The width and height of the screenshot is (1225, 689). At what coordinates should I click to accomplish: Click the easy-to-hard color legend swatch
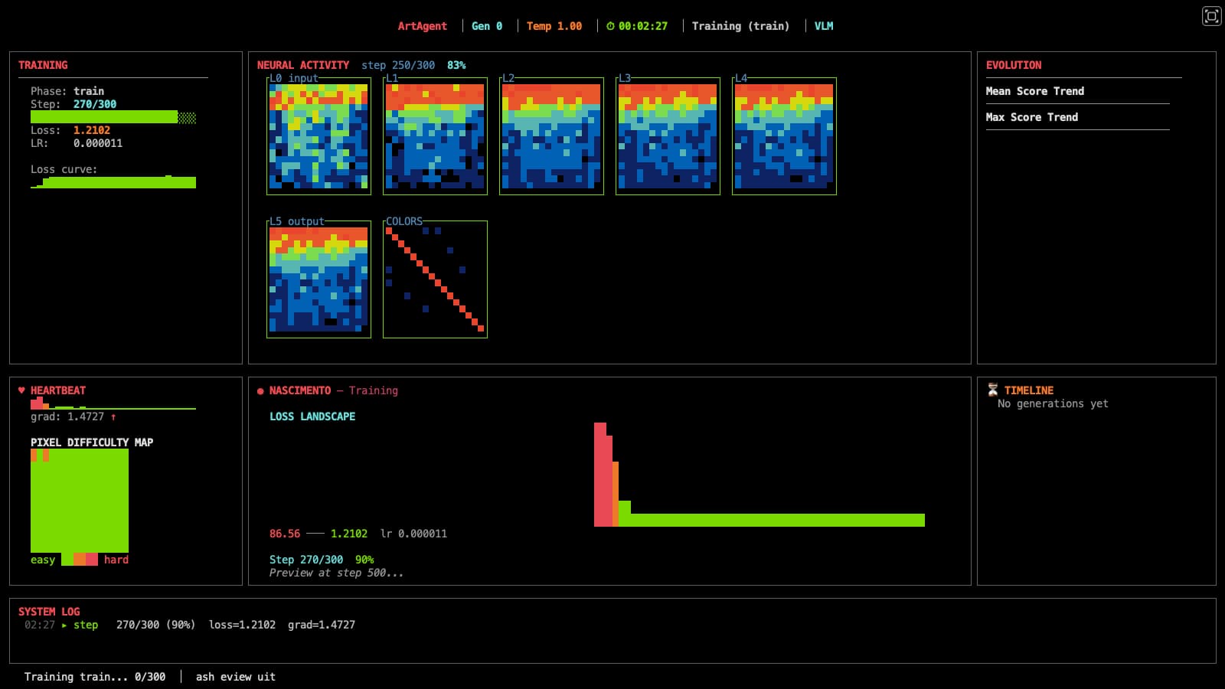[80, 560]
